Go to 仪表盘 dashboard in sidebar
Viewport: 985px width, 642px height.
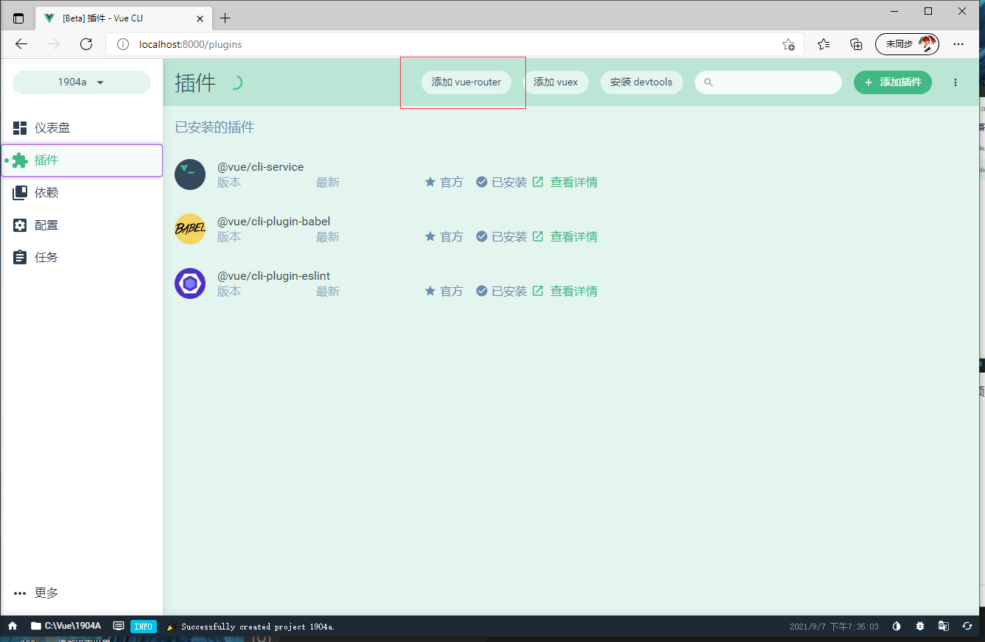click(82, 128)
